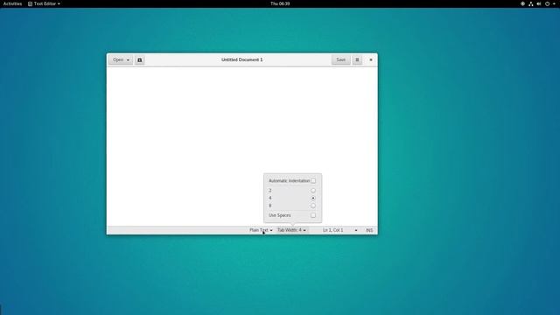Open the clock showing Thu 06:39
Image resolution: width=560 pixels, height=315 pixels.
pyautogui.click(x=280, y=3)
